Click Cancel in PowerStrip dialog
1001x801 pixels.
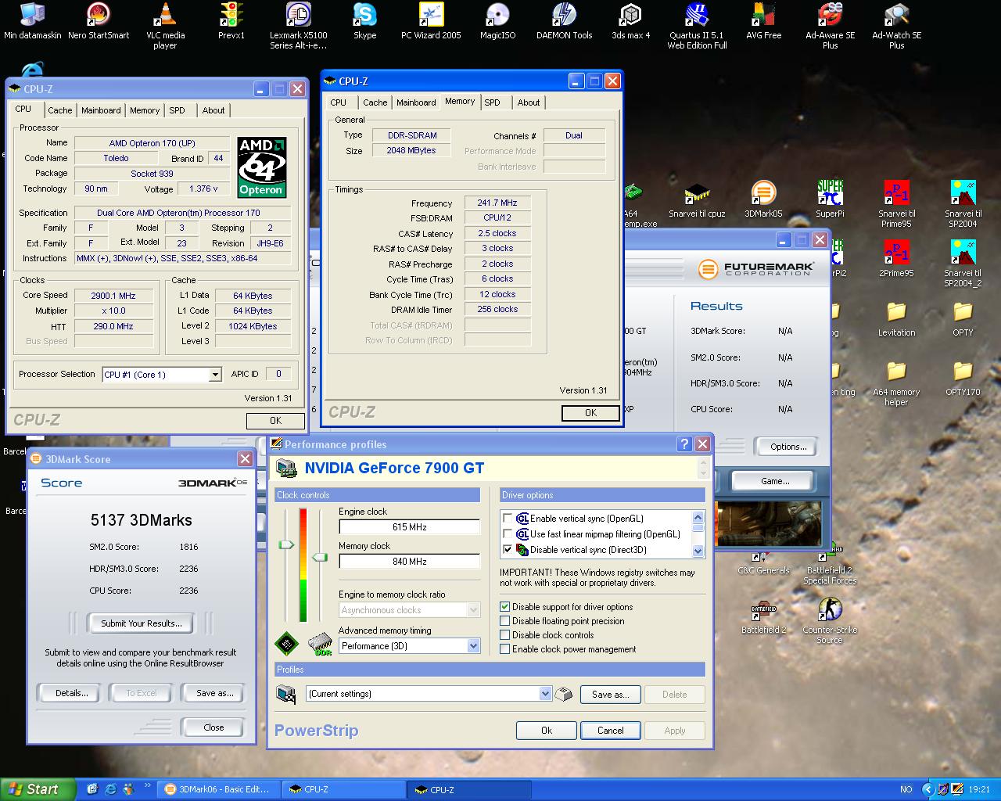tap(611, 731)
